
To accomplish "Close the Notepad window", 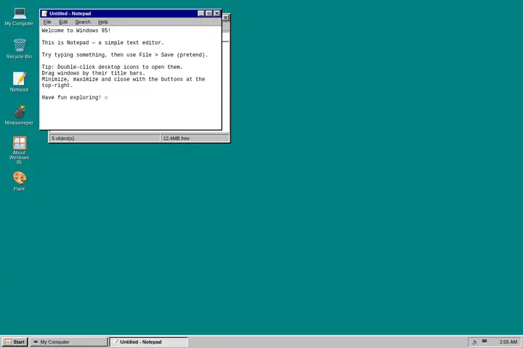I will [x=216, y=14].
